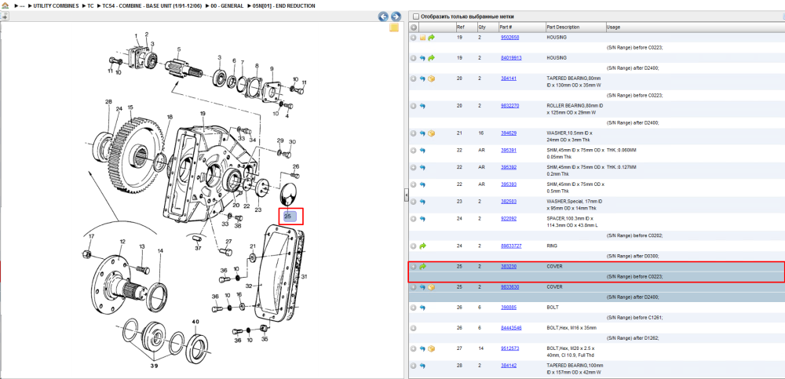Image resolution: width=785 pixels, height=379 pixels.
Task: Open part number link 383230
Action: click(508, 266)
